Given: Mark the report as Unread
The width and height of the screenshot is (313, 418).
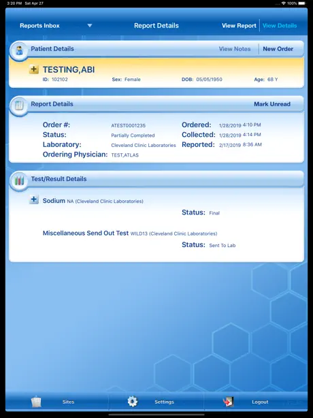Looking at the screenshot, I should click(x=272, y=104).
